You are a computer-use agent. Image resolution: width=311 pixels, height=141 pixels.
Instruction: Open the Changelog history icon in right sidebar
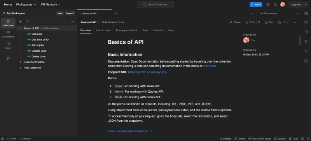click(x=306, y=32)
